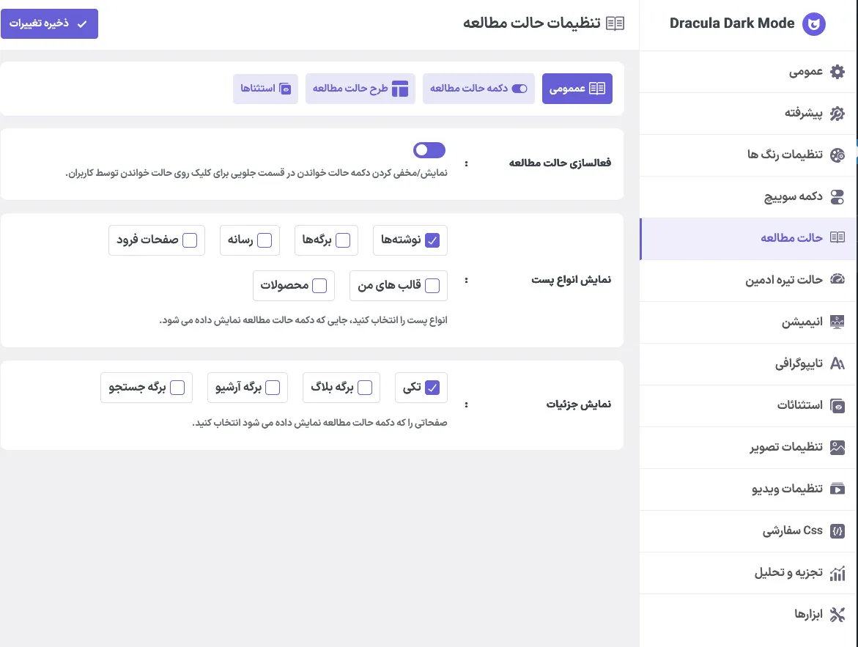Check the قالب های من checkbox

pyautogui.click(x=432, y=286)
